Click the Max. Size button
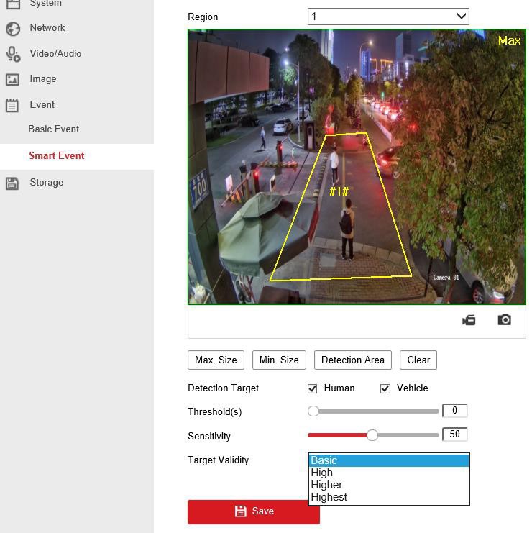Viewport: 532px width, 533px height. pos(216,360)
